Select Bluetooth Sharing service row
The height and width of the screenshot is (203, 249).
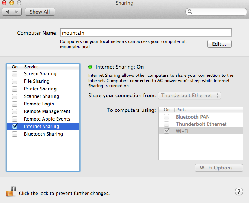pos(43,134)
